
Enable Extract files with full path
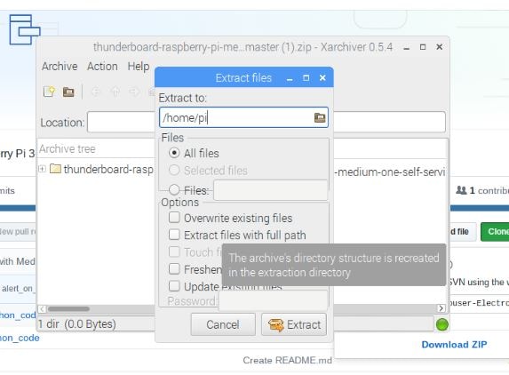coord(174,235)
